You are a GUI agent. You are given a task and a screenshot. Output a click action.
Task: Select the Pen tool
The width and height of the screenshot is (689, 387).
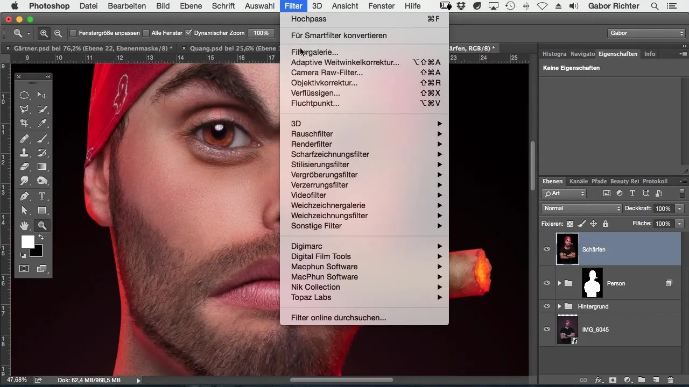click(24, 196)
